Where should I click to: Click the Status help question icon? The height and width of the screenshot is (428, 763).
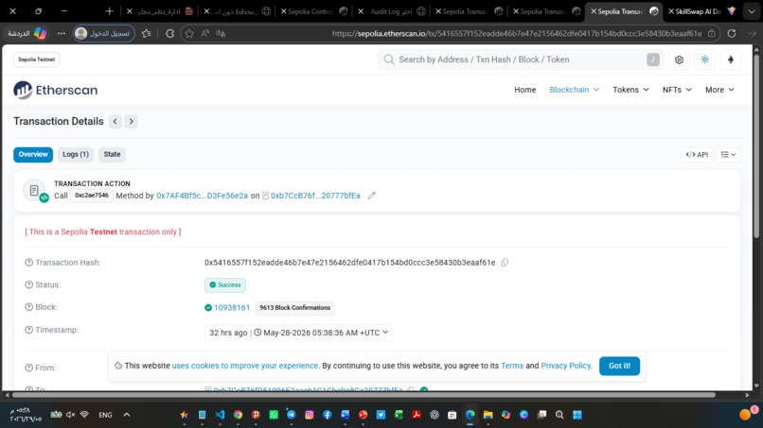29,284
